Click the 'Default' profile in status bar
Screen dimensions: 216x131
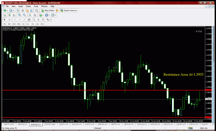98,128
